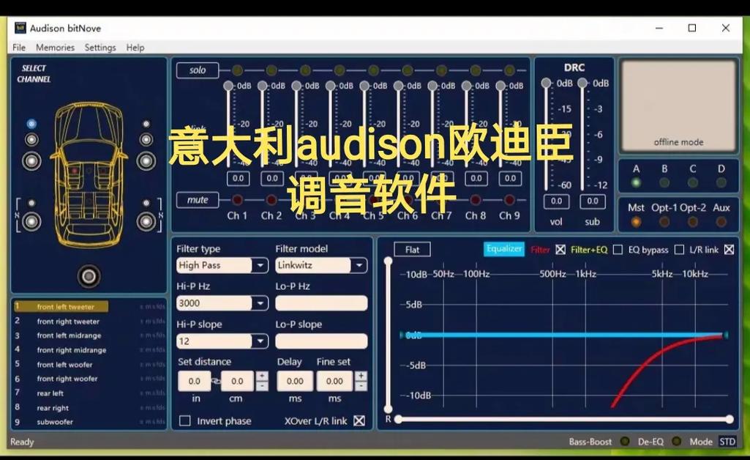Select the Aux input source
Screen dimensions: 750x460
point(721,222)
